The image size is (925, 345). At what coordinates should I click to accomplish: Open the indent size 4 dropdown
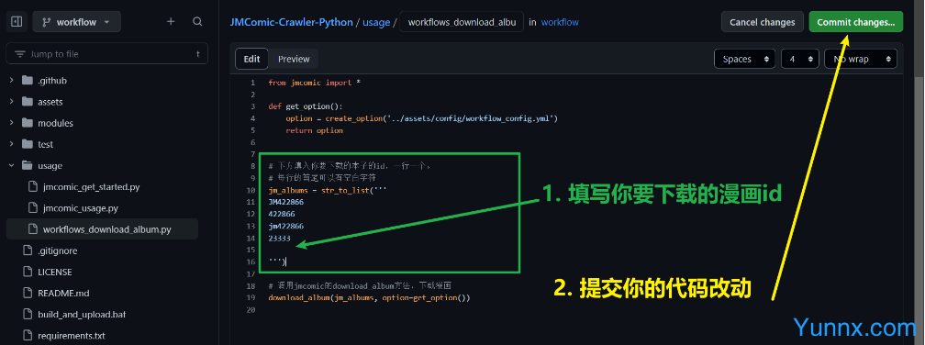[x=800, y=59]
